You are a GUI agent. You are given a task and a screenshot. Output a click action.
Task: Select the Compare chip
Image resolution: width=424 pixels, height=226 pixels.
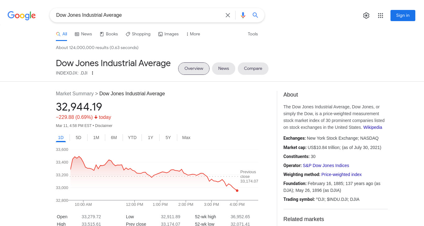click(x=253, y=69)
